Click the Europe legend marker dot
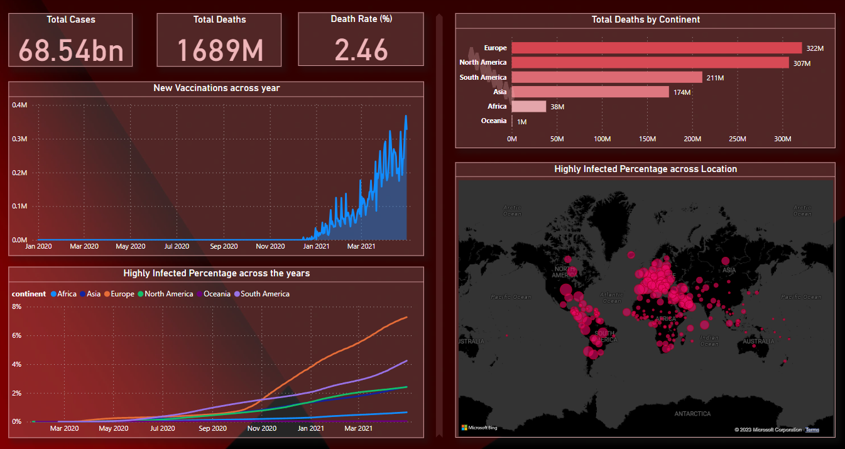This screenshot has height=449, width=845. coord(107,294)
